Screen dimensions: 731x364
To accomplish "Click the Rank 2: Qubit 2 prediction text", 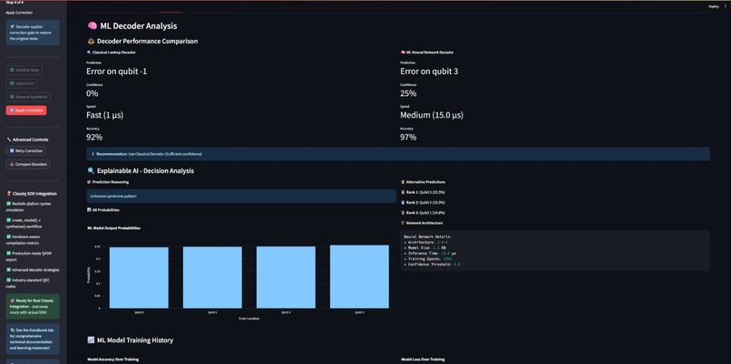I will (x=425, y=203).
